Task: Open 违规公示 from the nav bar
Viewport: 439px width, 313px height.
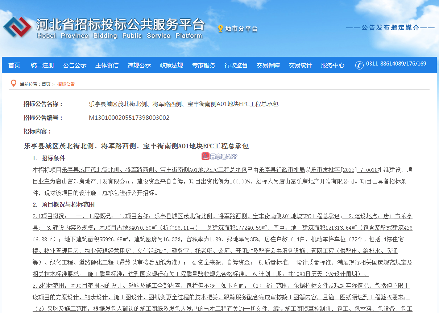Action: click(x=139, y=65)
